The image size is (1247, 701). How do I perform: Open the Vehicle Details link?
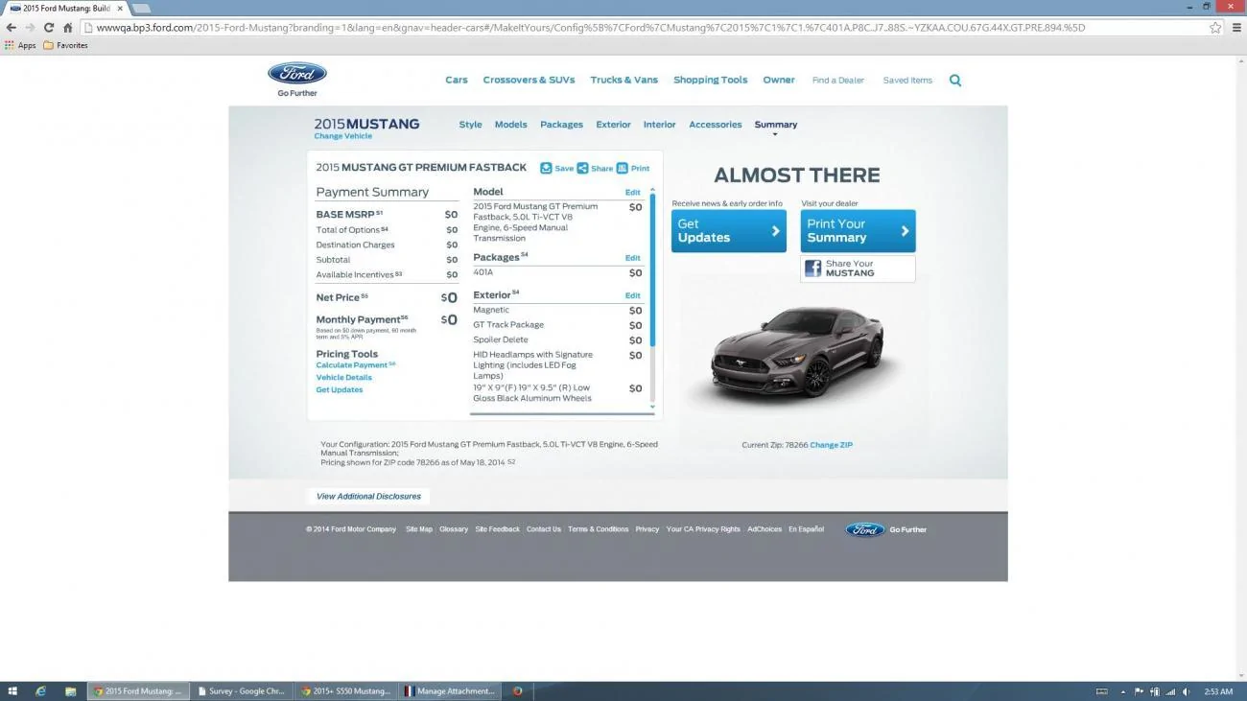click(344, 378)
